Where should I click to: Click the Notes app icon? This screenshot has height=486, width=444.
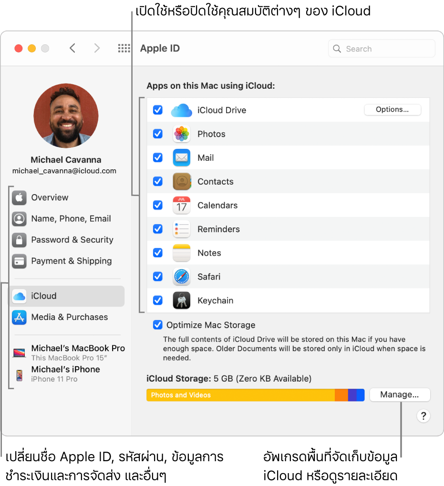pos(182,253)
